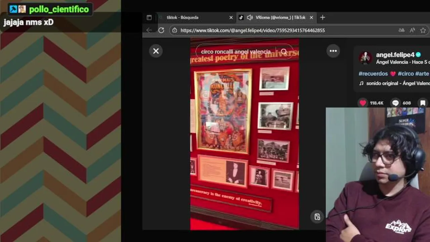Click the TikTok video to pause
This screenshot has width=430, height=242.
pyautogui.click(x=245, y=134)
